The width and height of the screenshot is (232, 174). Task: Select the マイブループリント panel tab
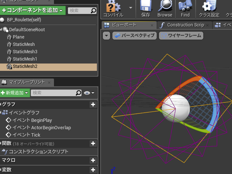(27, 82)
